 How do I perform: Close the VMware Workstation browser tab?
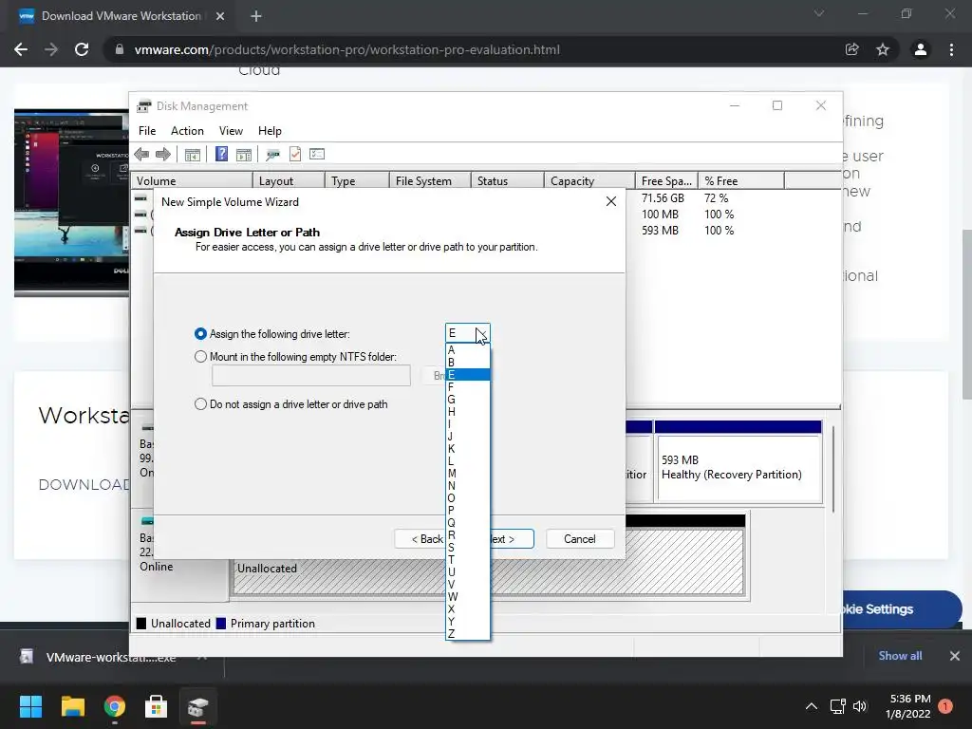pyautogui.click(x=220, y=16)
